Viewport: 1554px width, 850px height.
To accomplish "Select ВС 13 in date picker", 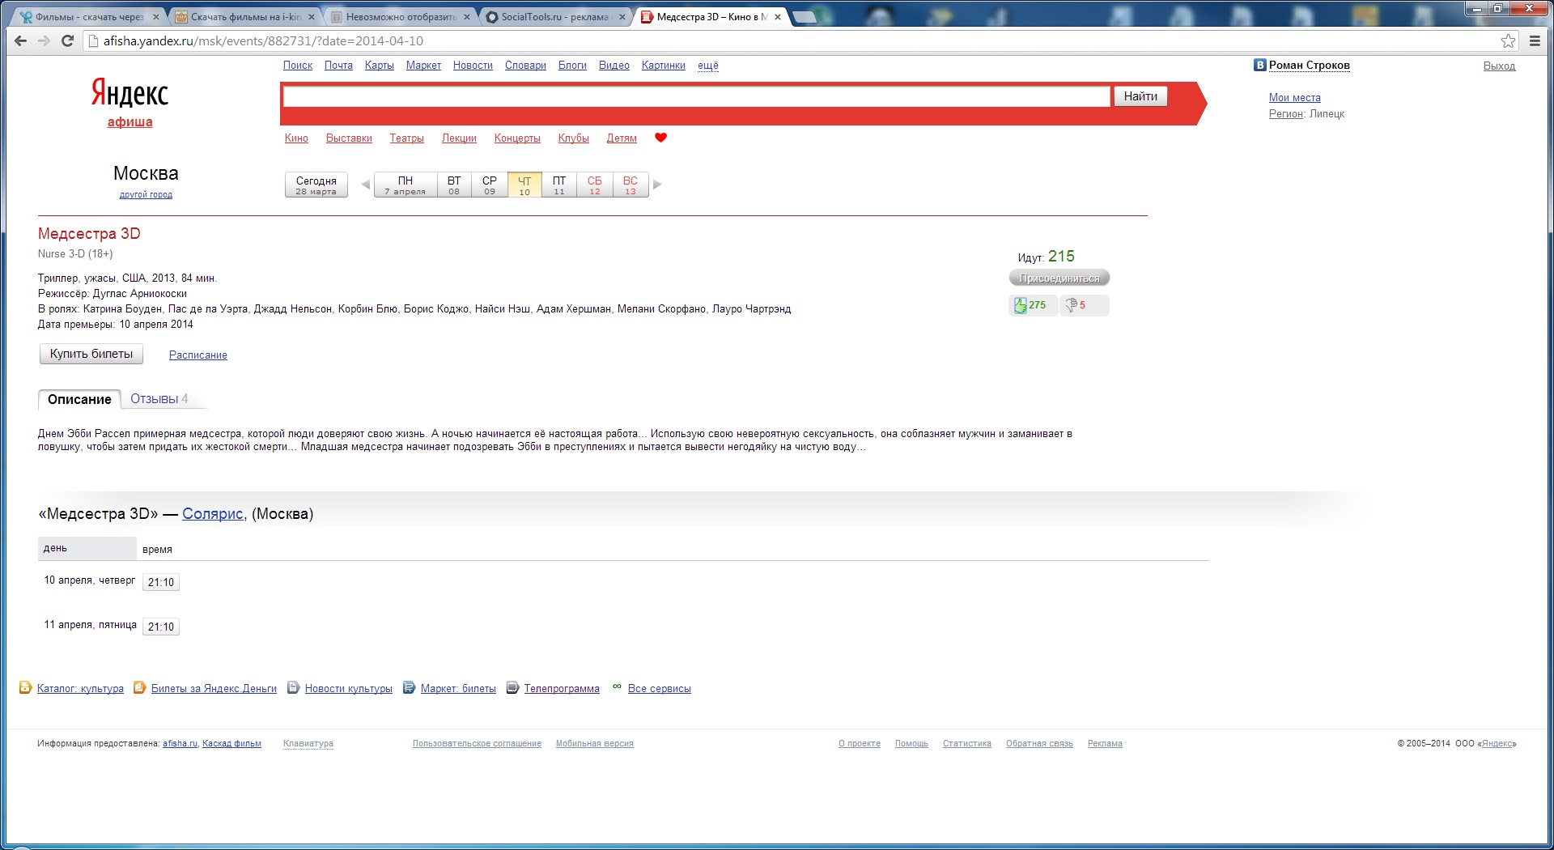I will 631,185.
